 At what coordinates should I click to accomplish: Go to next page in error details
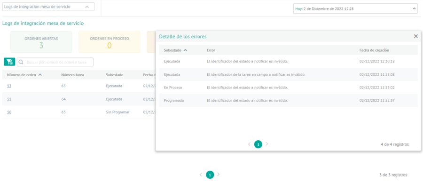(267, 144)
